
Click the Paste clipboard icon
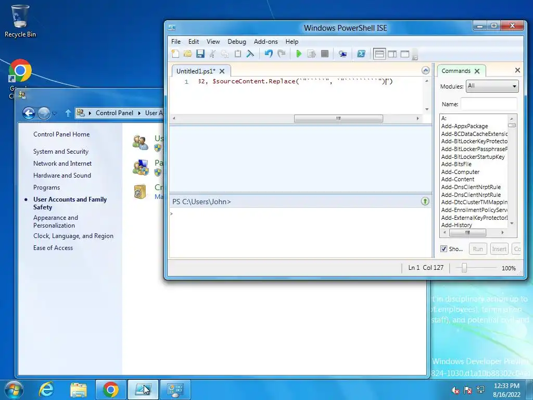click(x=238, y=54)
